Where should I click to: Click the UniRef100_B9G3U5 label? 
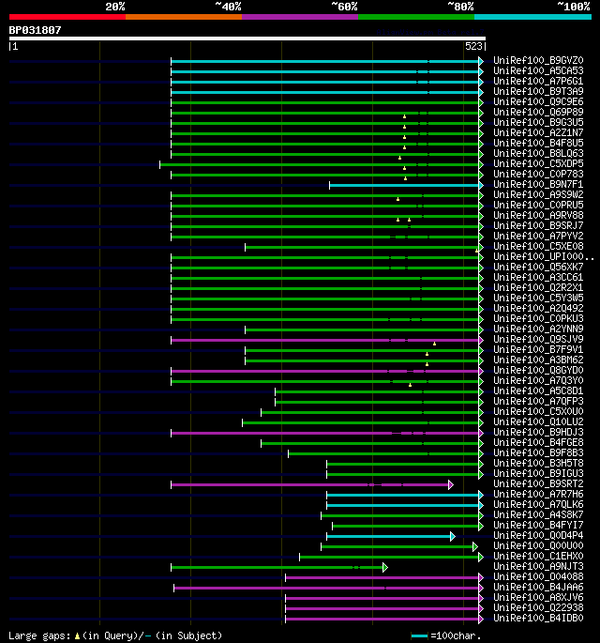click(538, 123)
